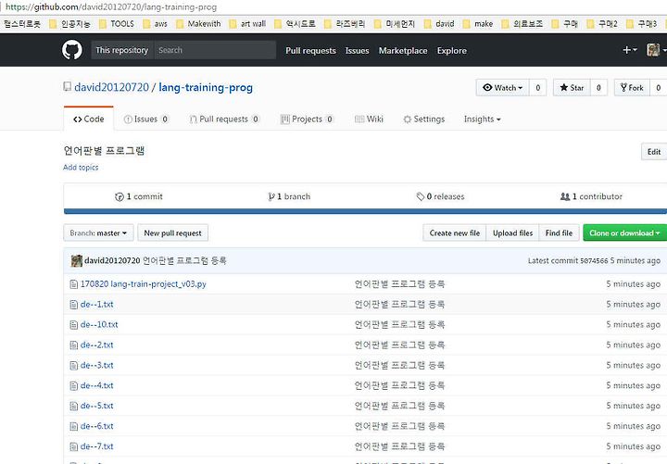Viewport: 667px width, 464px height.
Task: Show forks count next to Fork
Action: (x=658, y=88)
